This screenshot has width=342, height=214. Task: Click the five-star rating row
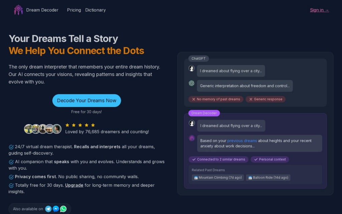click(80, 125)
